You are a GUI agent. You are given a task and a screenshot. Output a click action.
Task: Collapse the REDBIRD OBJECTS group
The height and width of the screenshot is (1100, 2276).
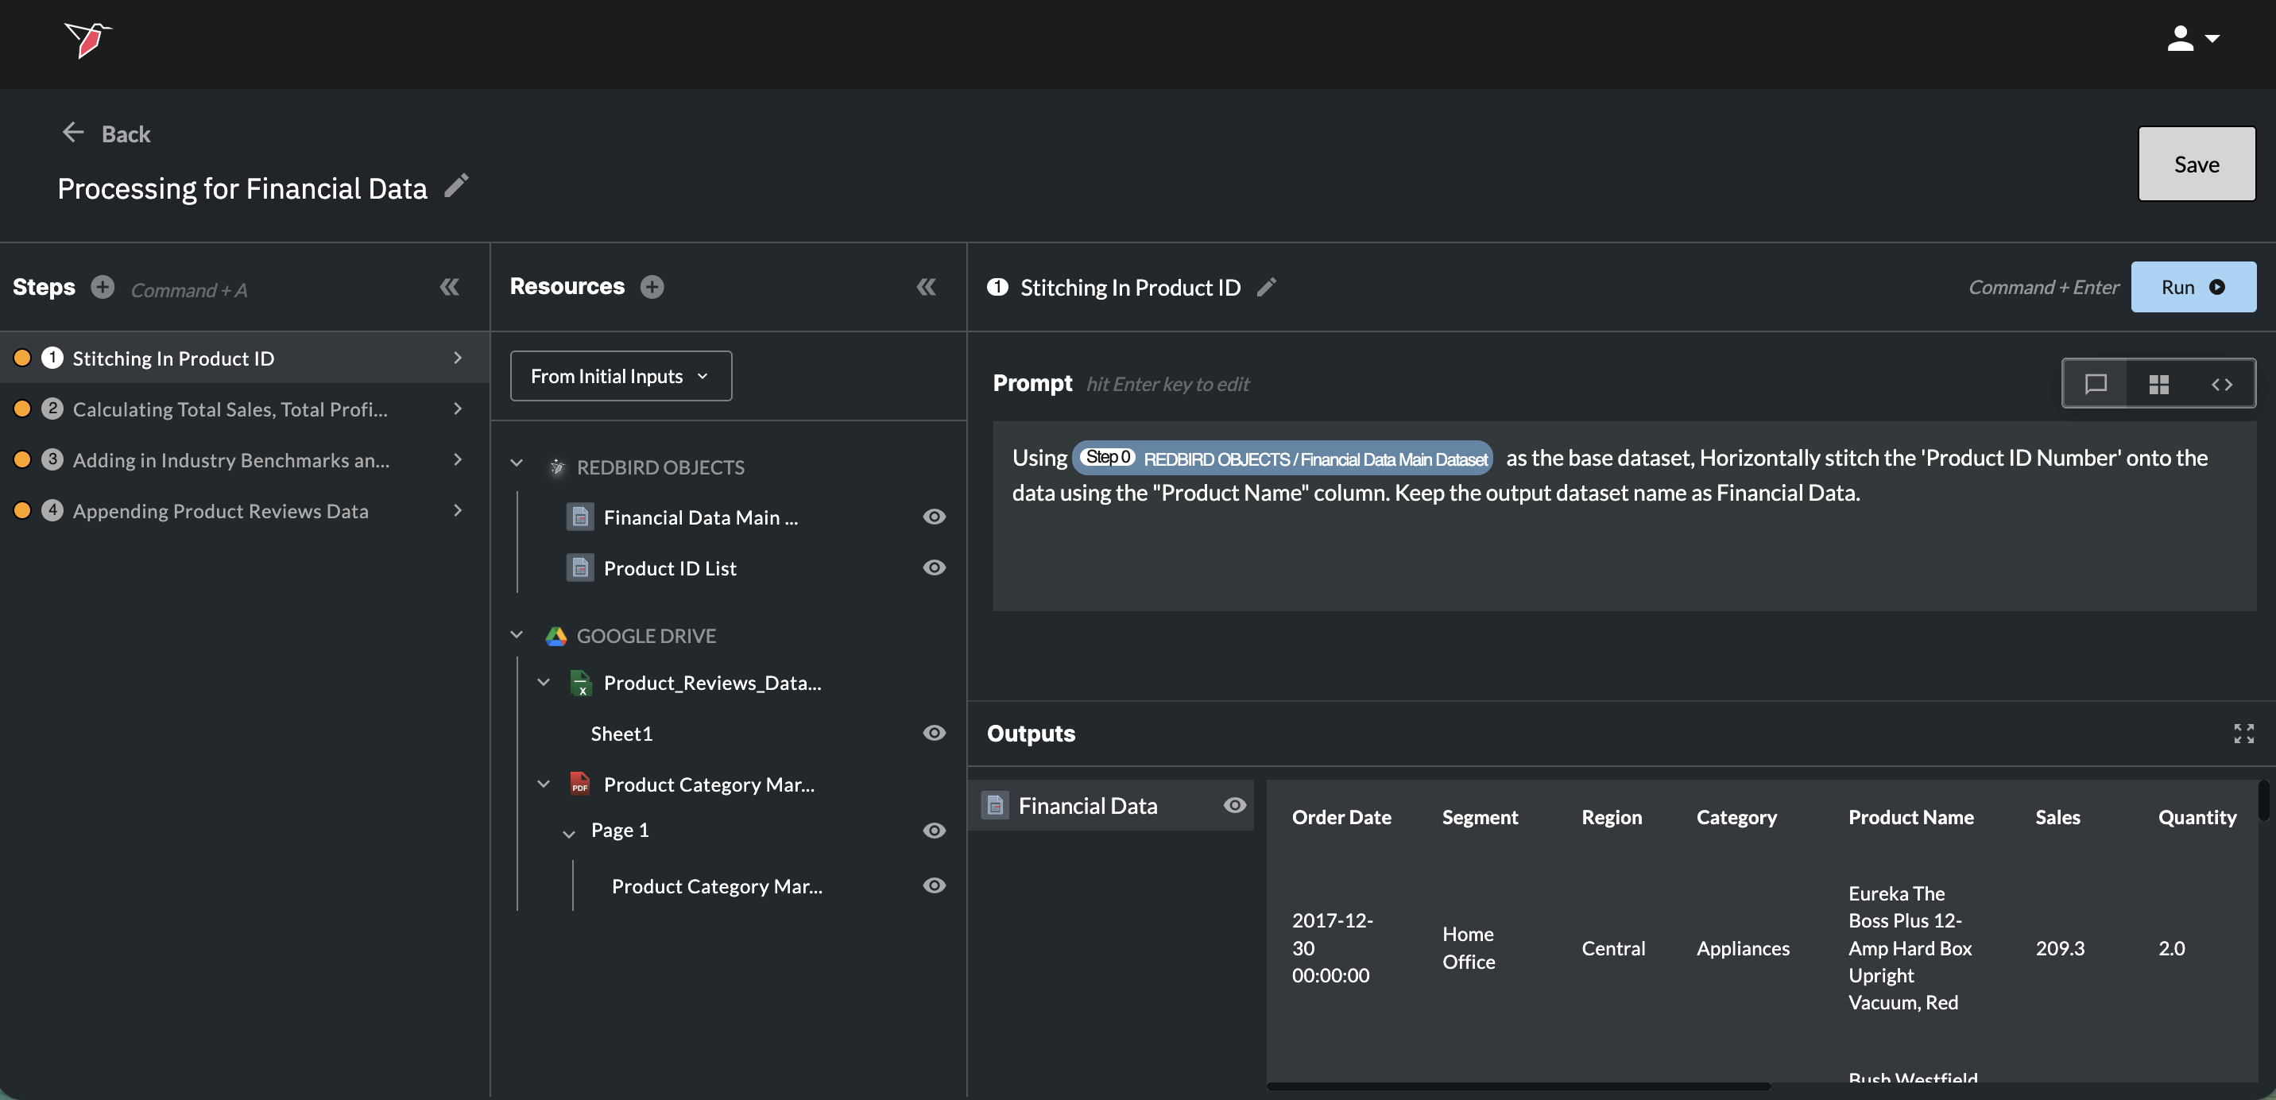click(517, 464)
